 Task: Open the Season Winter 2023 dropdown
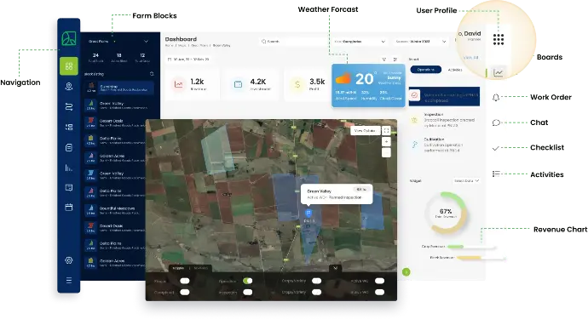(x=421, y=42)
